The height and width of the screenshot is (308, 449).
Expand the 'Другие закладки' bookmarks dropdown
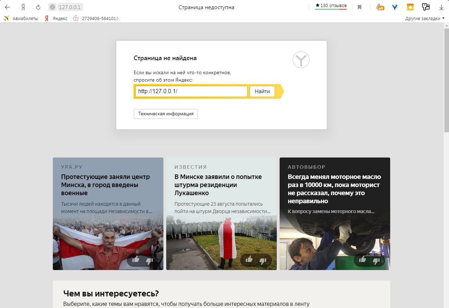pyautogui.click(x=425, y=18)
